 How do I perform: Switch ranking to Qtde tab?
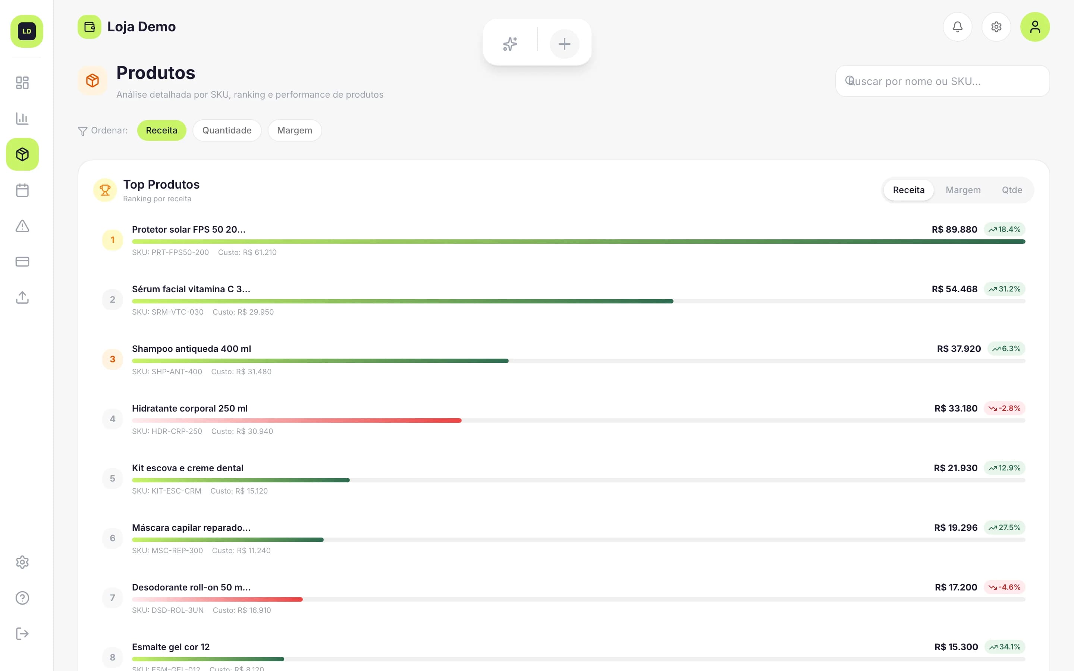click(x=1012, y=190)
